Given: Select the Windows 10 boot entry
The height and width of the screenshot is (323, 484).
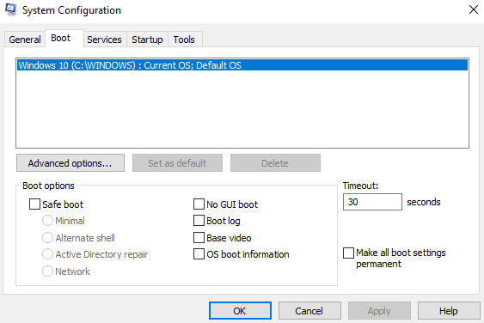Looking at the screenshot, I should pyautogui.click(x=242, y=65).
